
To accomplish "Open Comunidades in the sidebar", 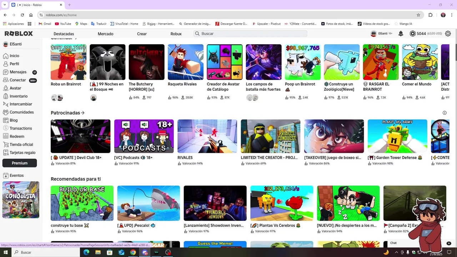I will click(x=21, y=112).
